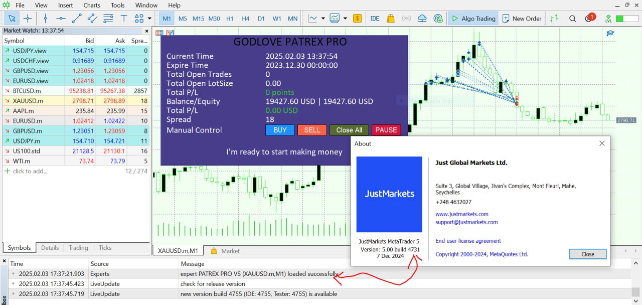This screenshot has width=642, height=305.
Task: Switch to Trading tab in Market Watch
Action: click(78, 248)
